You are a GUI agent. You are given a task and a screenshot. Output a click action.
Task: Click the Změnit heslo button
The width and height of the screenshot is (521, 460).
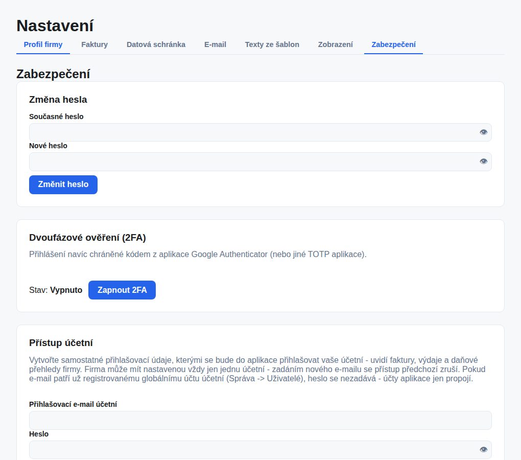point(63,185)
